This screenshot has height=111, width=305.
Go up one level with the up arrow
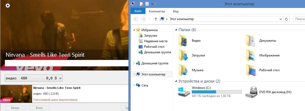pos(156,19)
